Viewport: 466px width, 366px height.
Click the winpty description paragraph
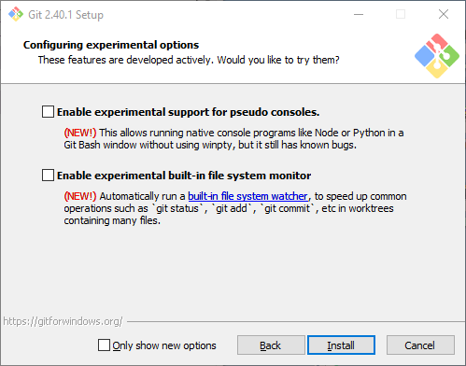(x=233, y=139)
